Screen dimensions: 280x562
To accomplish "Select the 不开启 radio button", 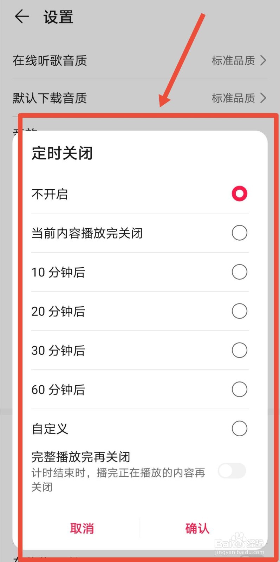I will coord(239,194).
